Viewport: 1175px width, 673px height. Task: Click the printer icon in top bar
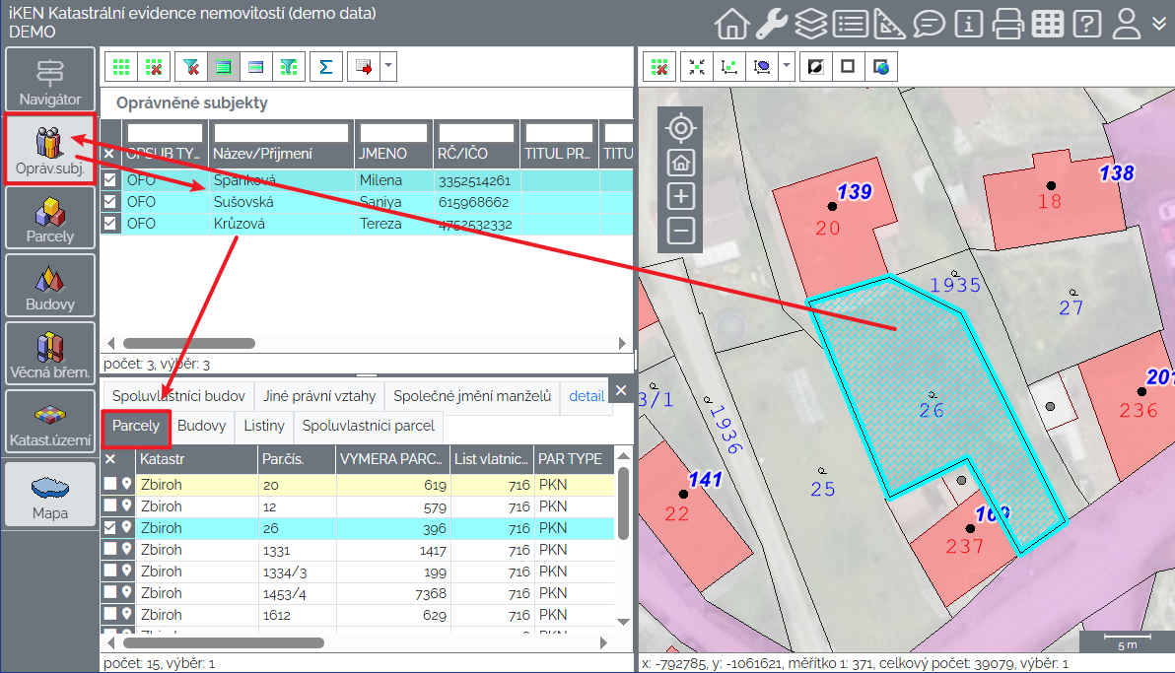(1007, 24)
